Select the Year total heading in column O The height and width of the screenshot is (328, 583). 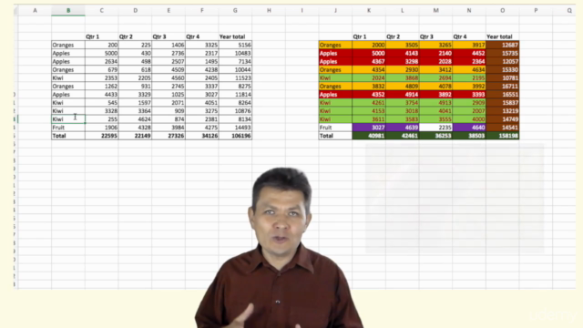point(499,36)
